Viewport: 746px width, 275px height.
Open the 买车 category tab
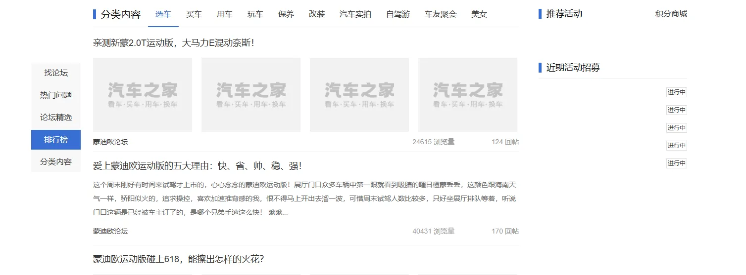(x=194, y=14)
